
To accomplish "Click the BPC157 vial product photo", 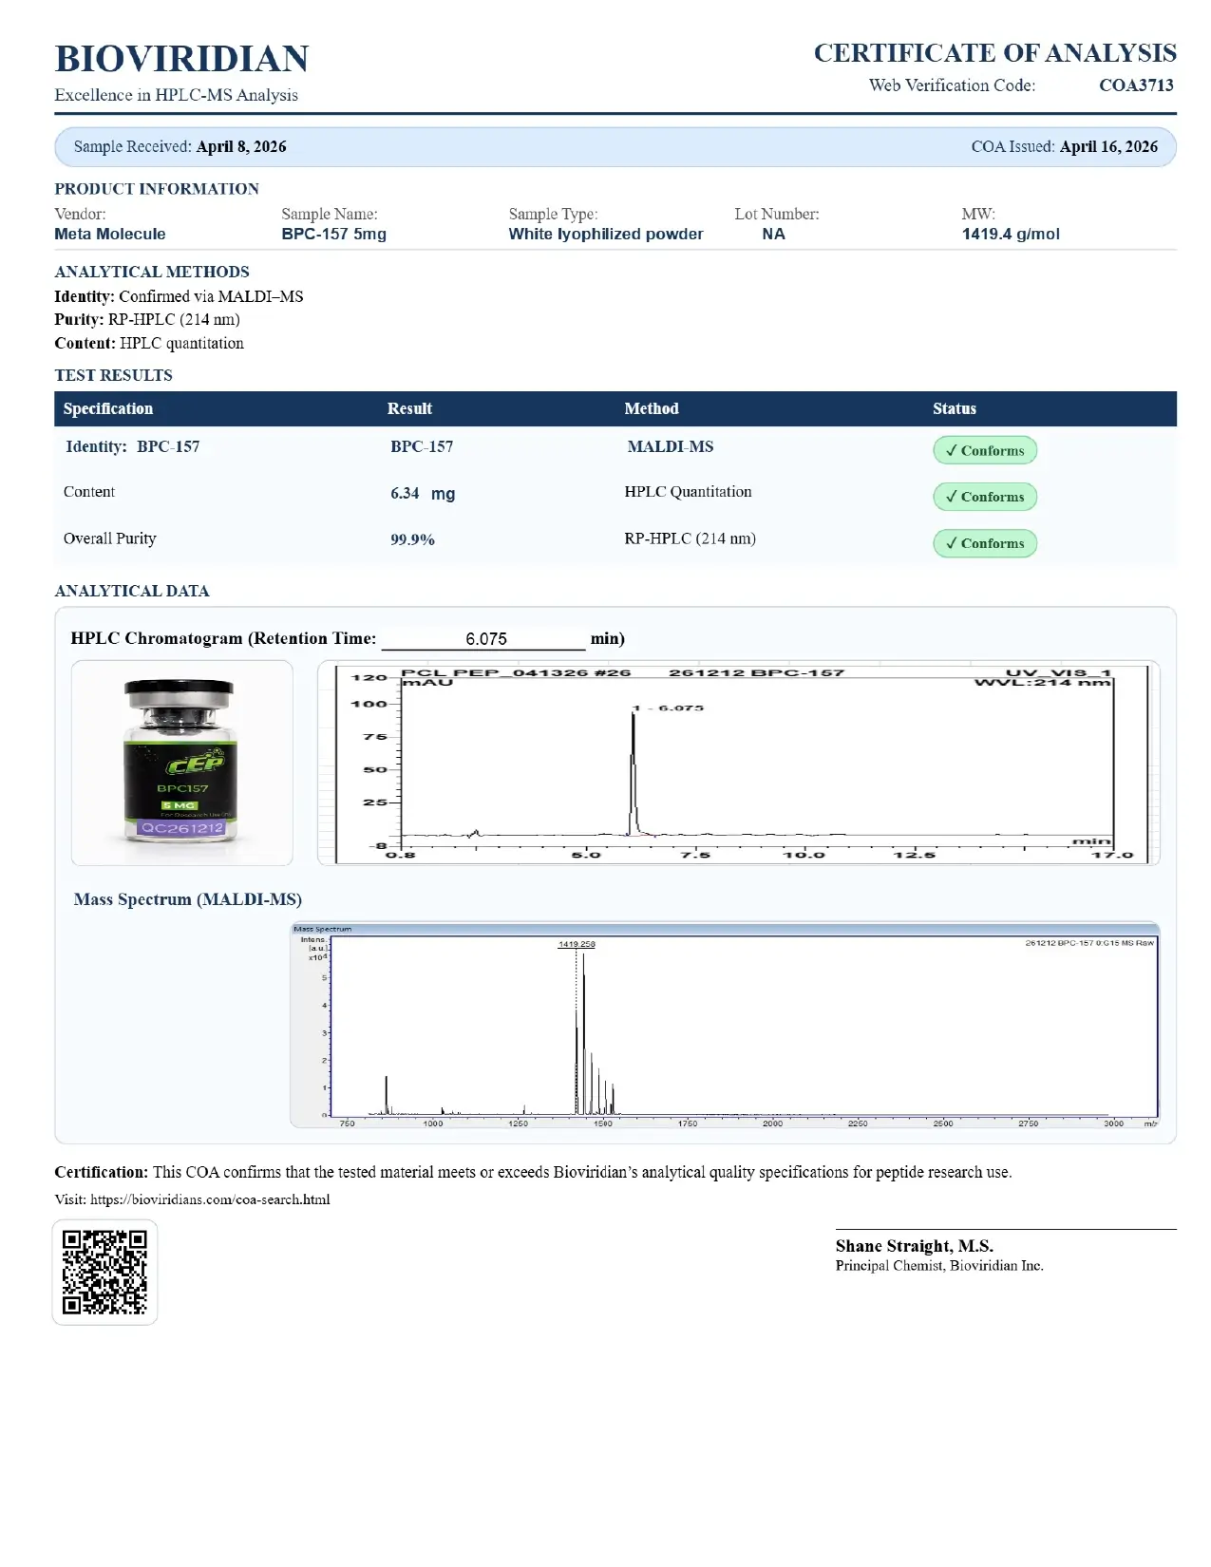I will pyautogui.click(x=181, y=763).
